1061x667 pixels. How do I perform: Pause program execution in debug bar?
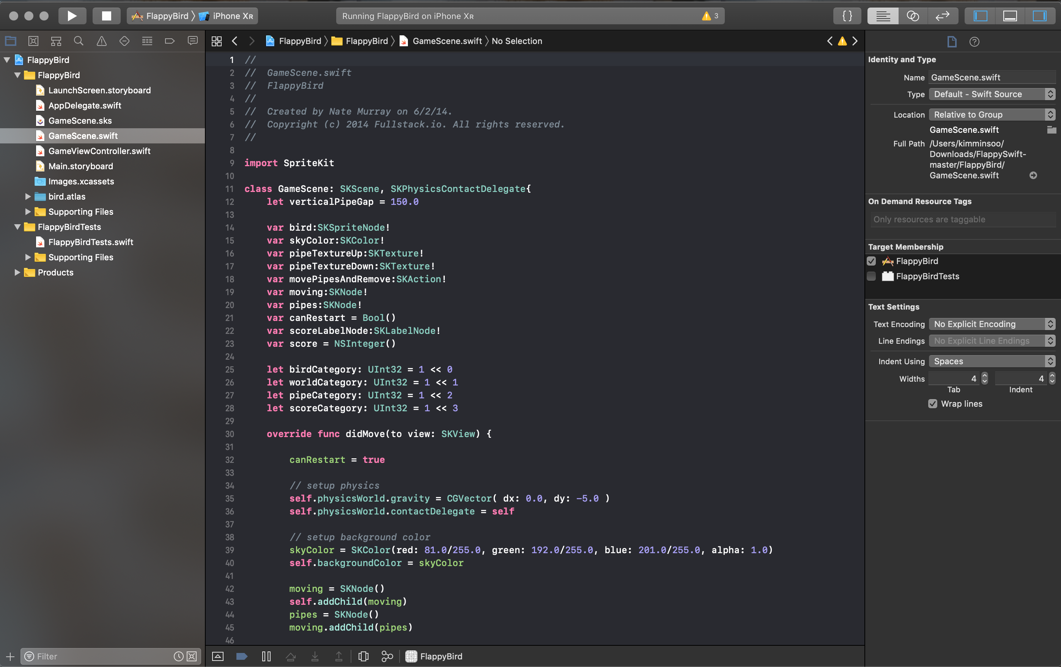click(266, 656)
